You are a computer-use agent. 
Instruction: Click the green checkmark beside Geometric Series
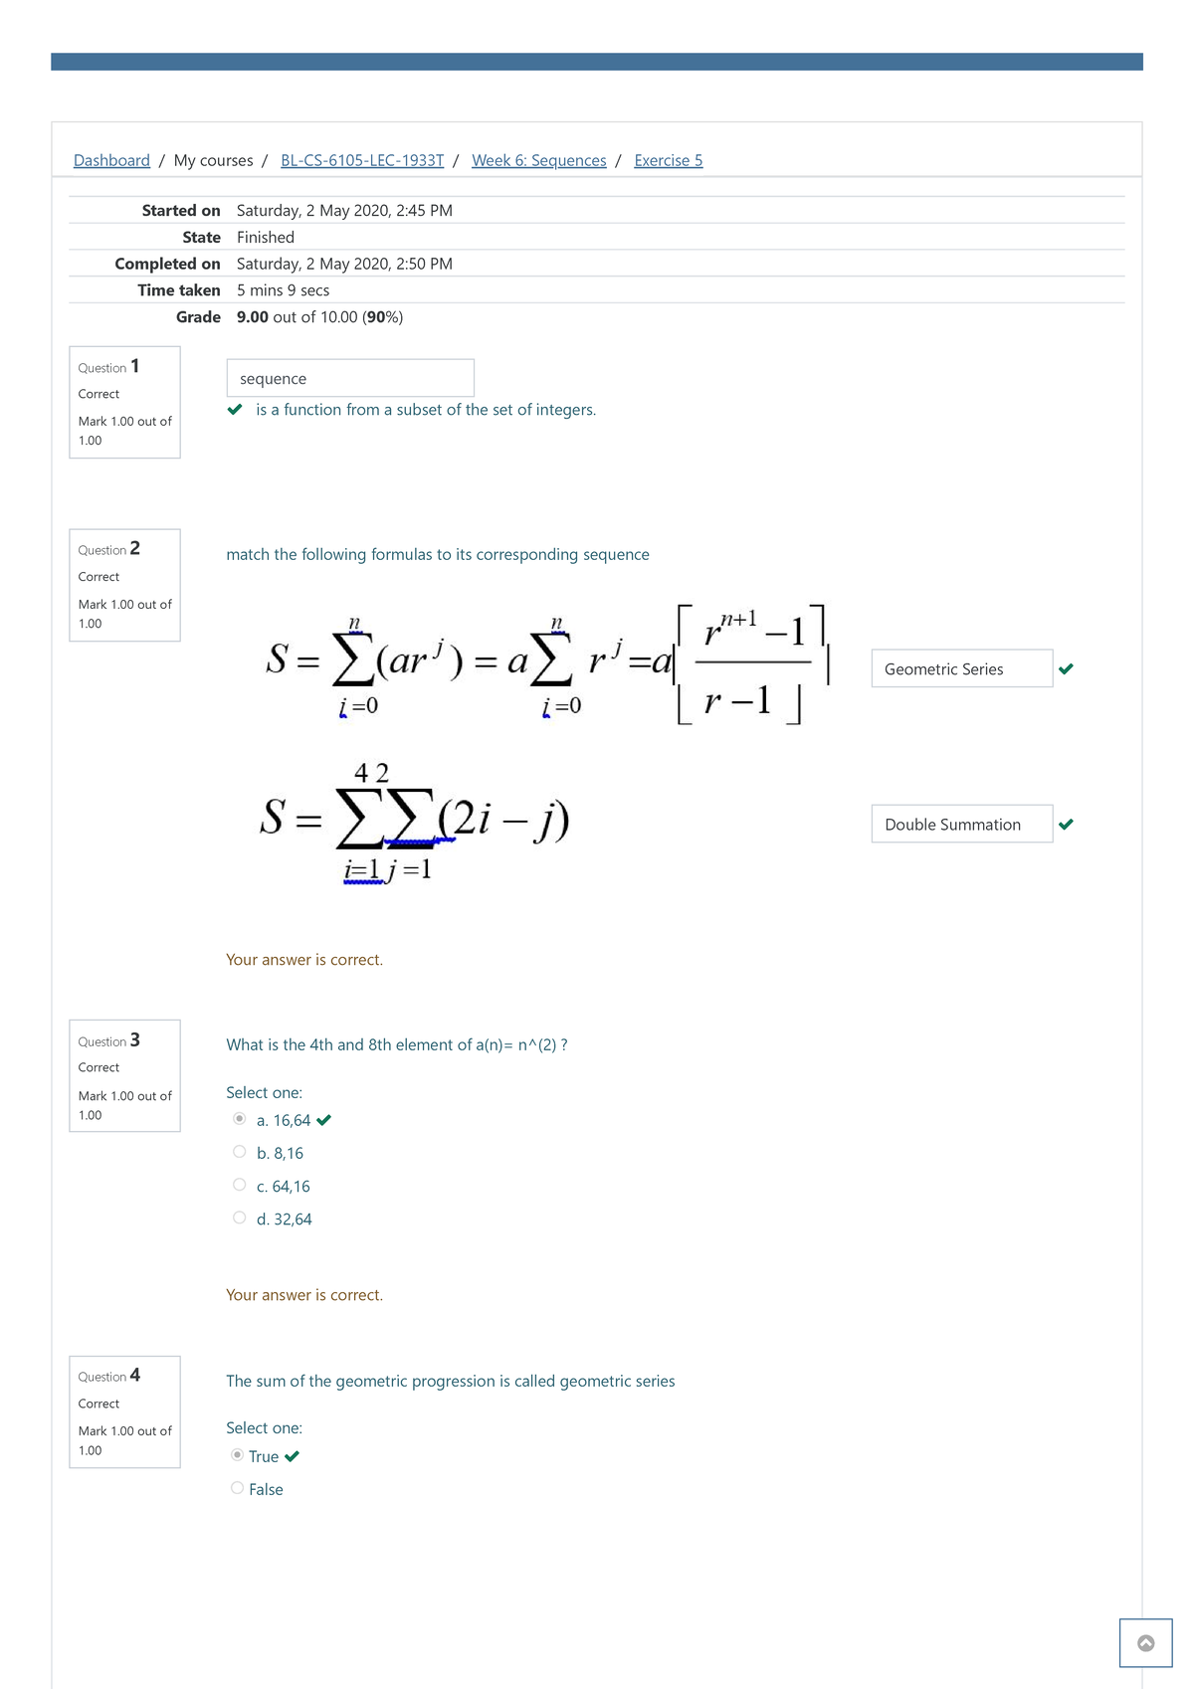tap(1068, 669)
